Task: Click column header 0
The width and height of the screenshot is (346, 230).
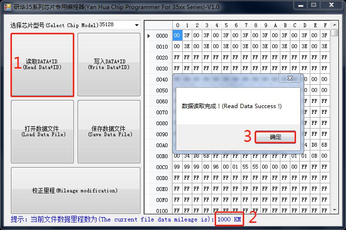Action: pos(178,25)
